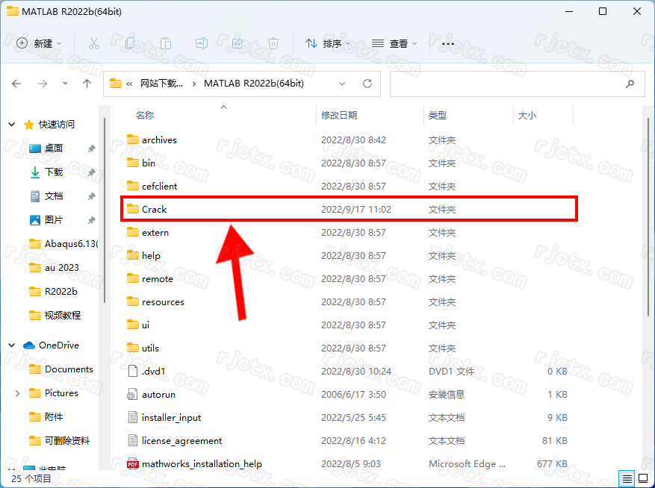Click the Cut scissors icon

[94, 43]
